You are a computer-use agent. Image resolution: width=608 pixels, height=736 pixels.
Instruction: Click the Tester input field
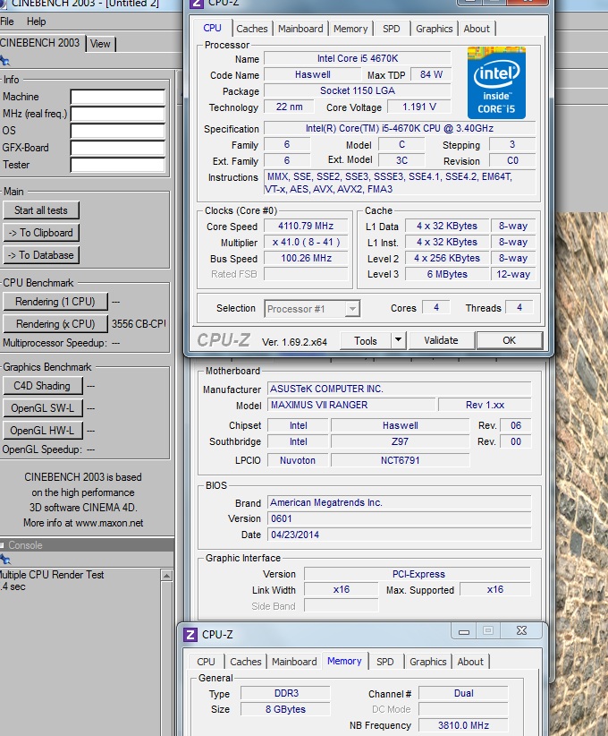(118, 165)
